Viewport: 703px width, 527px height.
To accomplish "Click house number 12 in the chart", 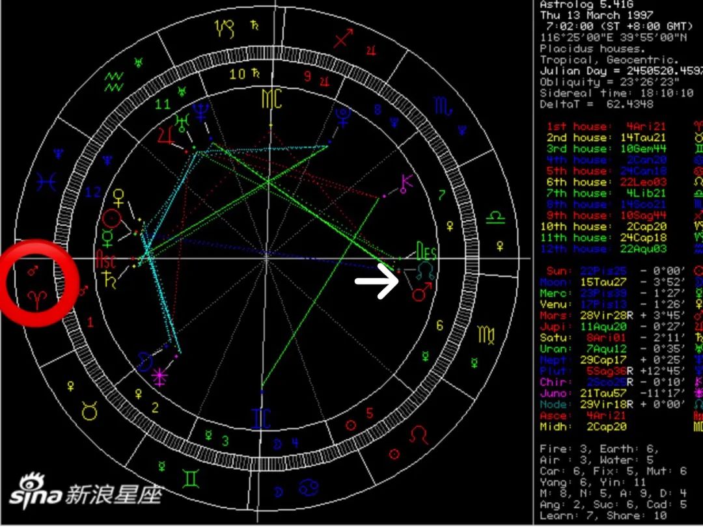I will tap(93, 192).
